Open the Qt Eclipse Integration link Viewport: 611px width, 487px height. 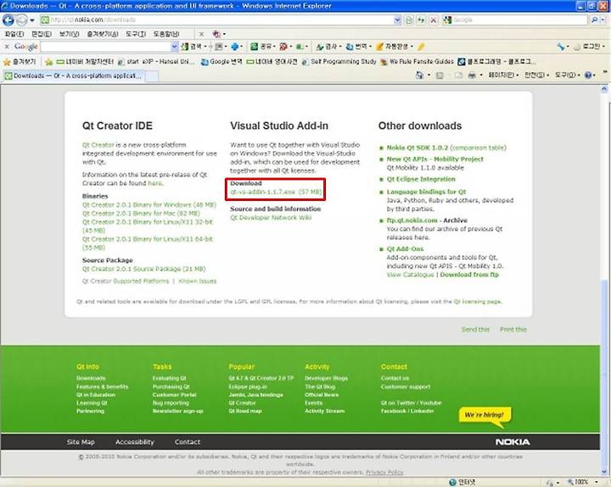pyautogui.click(x=421, y=179)
